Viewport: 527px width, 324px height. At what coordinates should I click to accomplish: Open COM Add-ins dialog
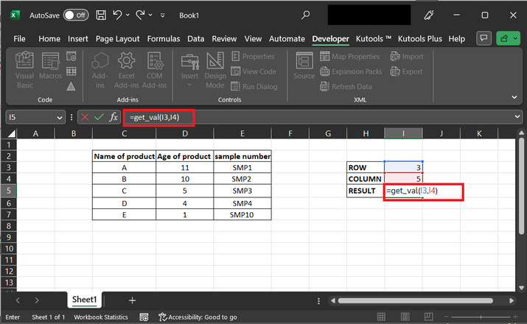pos(154,68)
